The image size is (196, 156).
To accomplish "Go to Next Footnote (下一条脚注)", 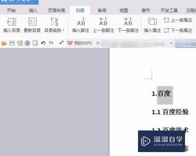I will (x=128, y=25).
